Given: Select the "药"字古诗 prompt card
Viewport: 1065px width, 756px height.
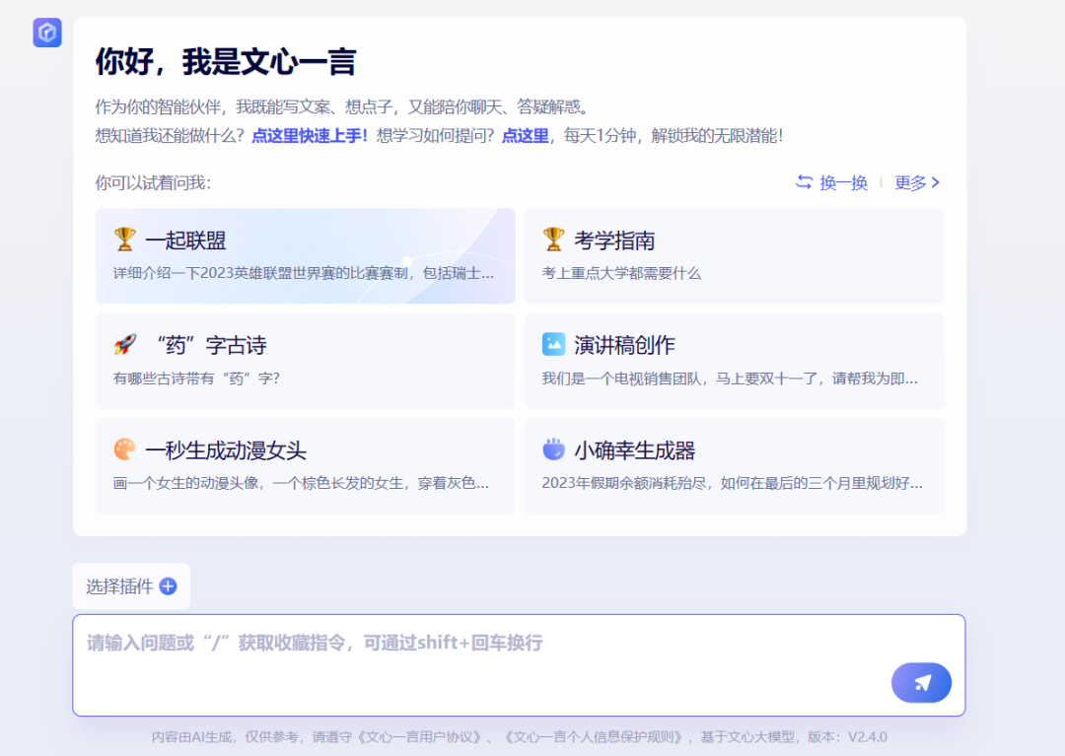Looking at the screenshot, I should coord(306,361).
